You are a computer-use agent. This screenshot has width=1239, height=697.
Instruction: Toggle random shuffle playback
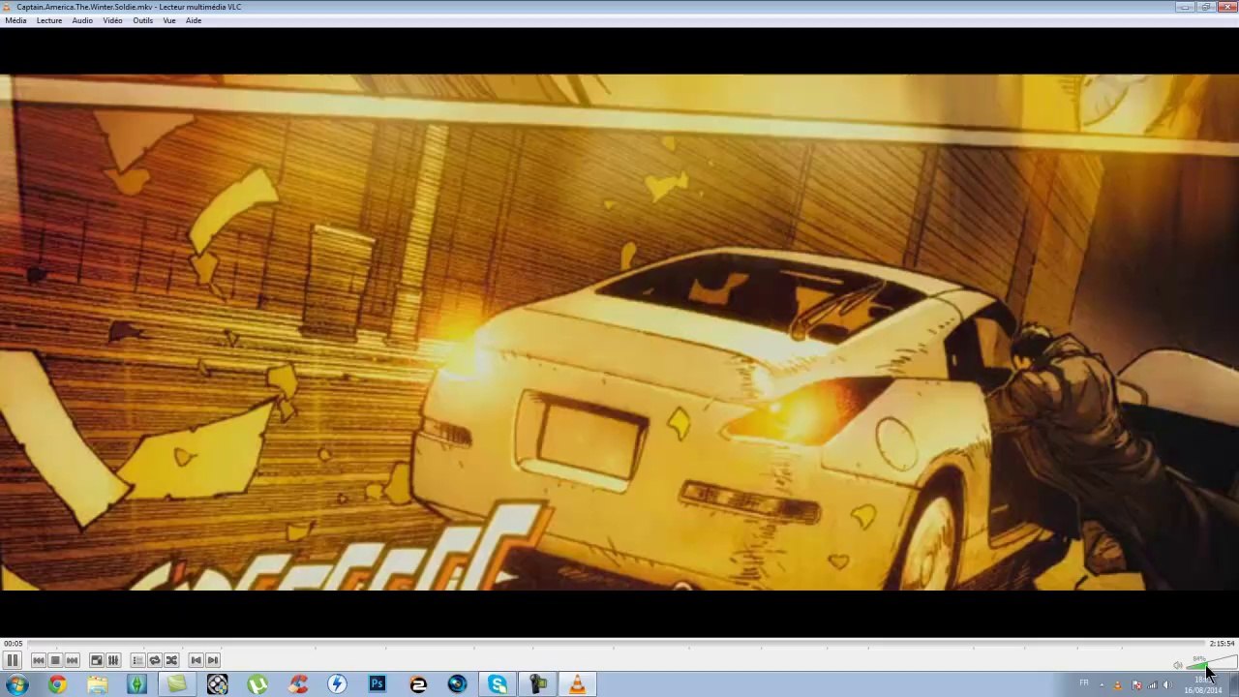tap(171, 660)
